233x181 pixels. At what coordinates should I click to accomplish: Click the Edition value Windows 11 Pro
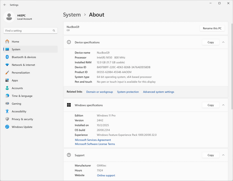point(106,115)
